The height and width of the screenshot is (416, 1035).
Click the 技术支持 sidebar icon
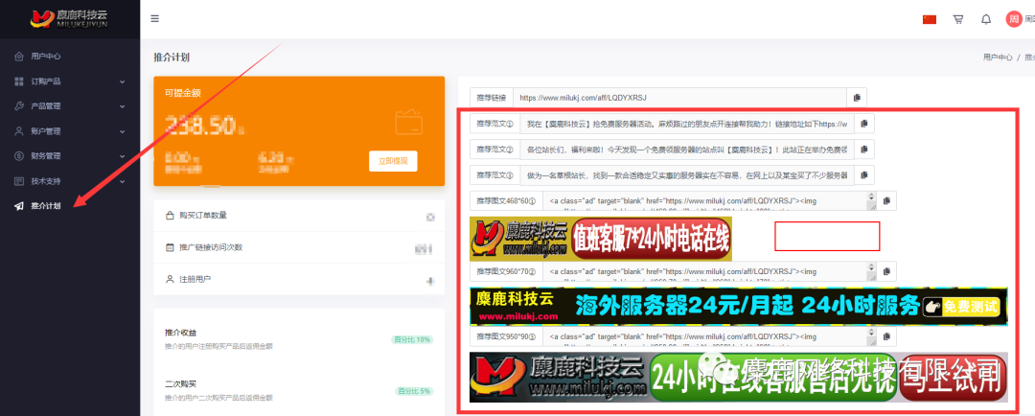point(19,181)
